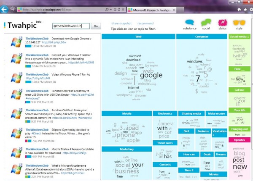Click word 'iphone' in Mobile cloud
This screenshot has height=181, width=253.
tap(125, 135)
